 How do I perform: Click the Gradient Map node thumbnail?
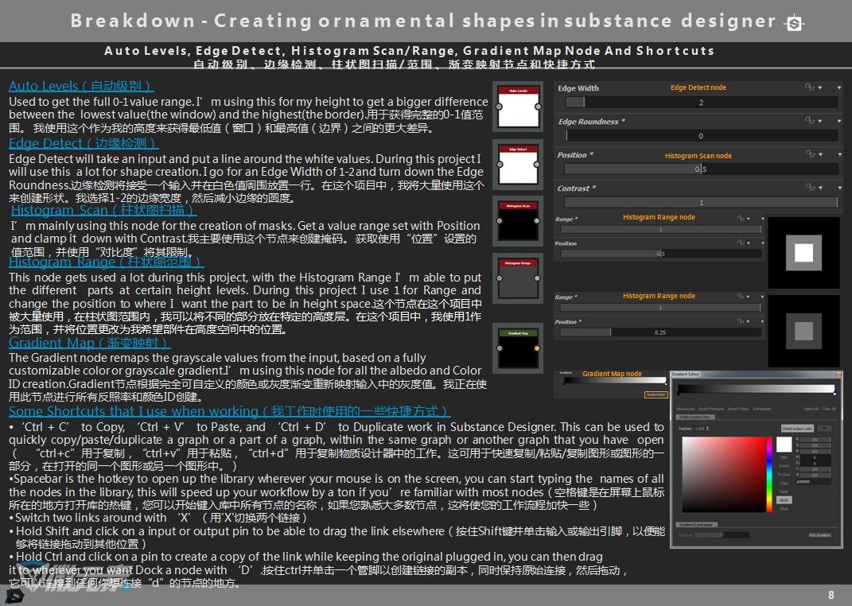point(518,348)
